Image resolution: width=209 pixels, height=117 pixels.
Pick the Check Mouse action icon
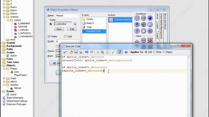[x=143, y=31]
